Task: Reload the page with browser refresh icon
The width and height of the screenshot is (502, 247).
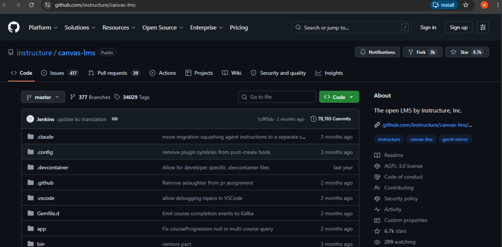Action: tap(31, 5)
